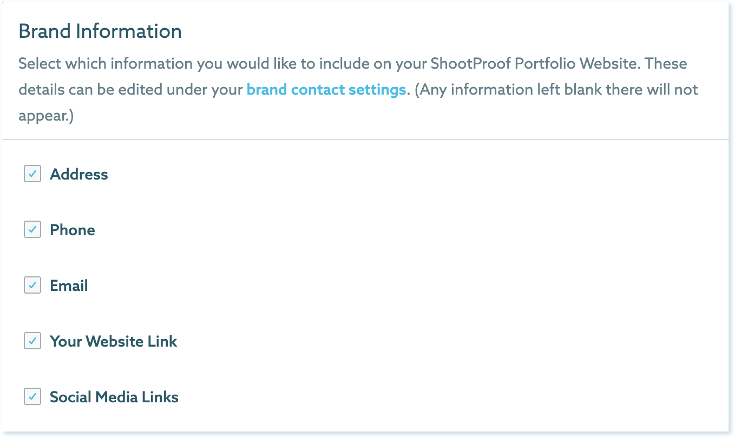Click the Your Website Link label
735x438 pixels.
pyautogui.click(x=113, y=341)
